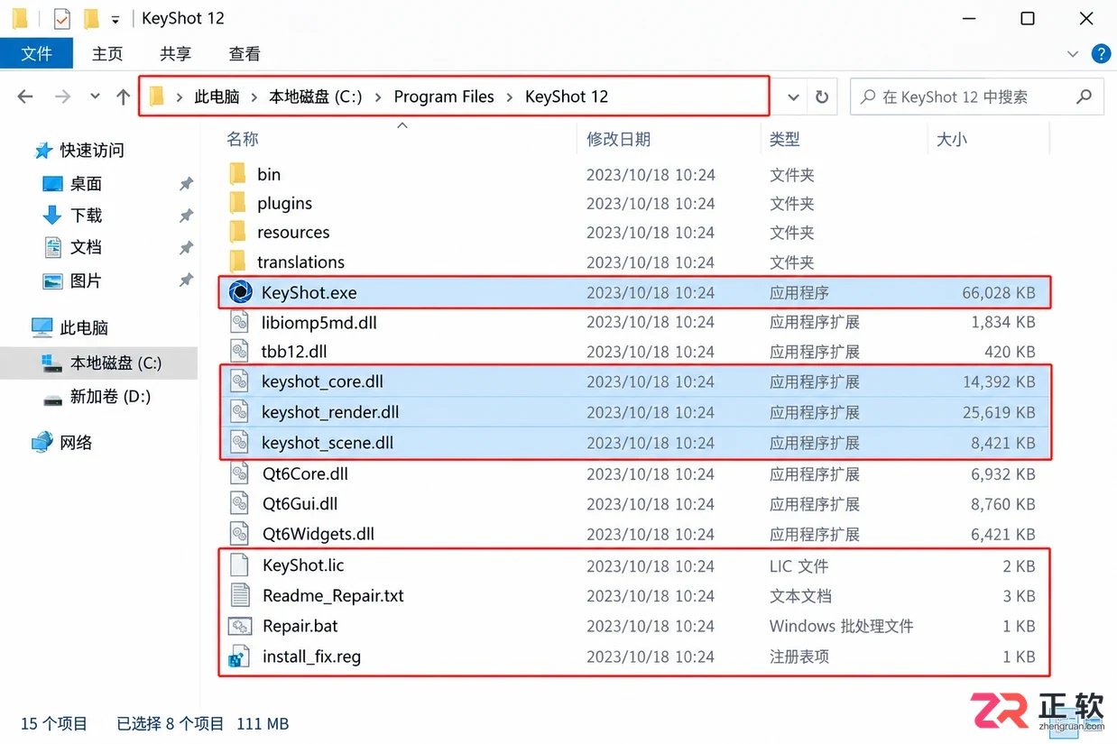Click the install_fix.reg registry icon
The width and height of the screenshot is (1117, 744).
tap(239, 657)
